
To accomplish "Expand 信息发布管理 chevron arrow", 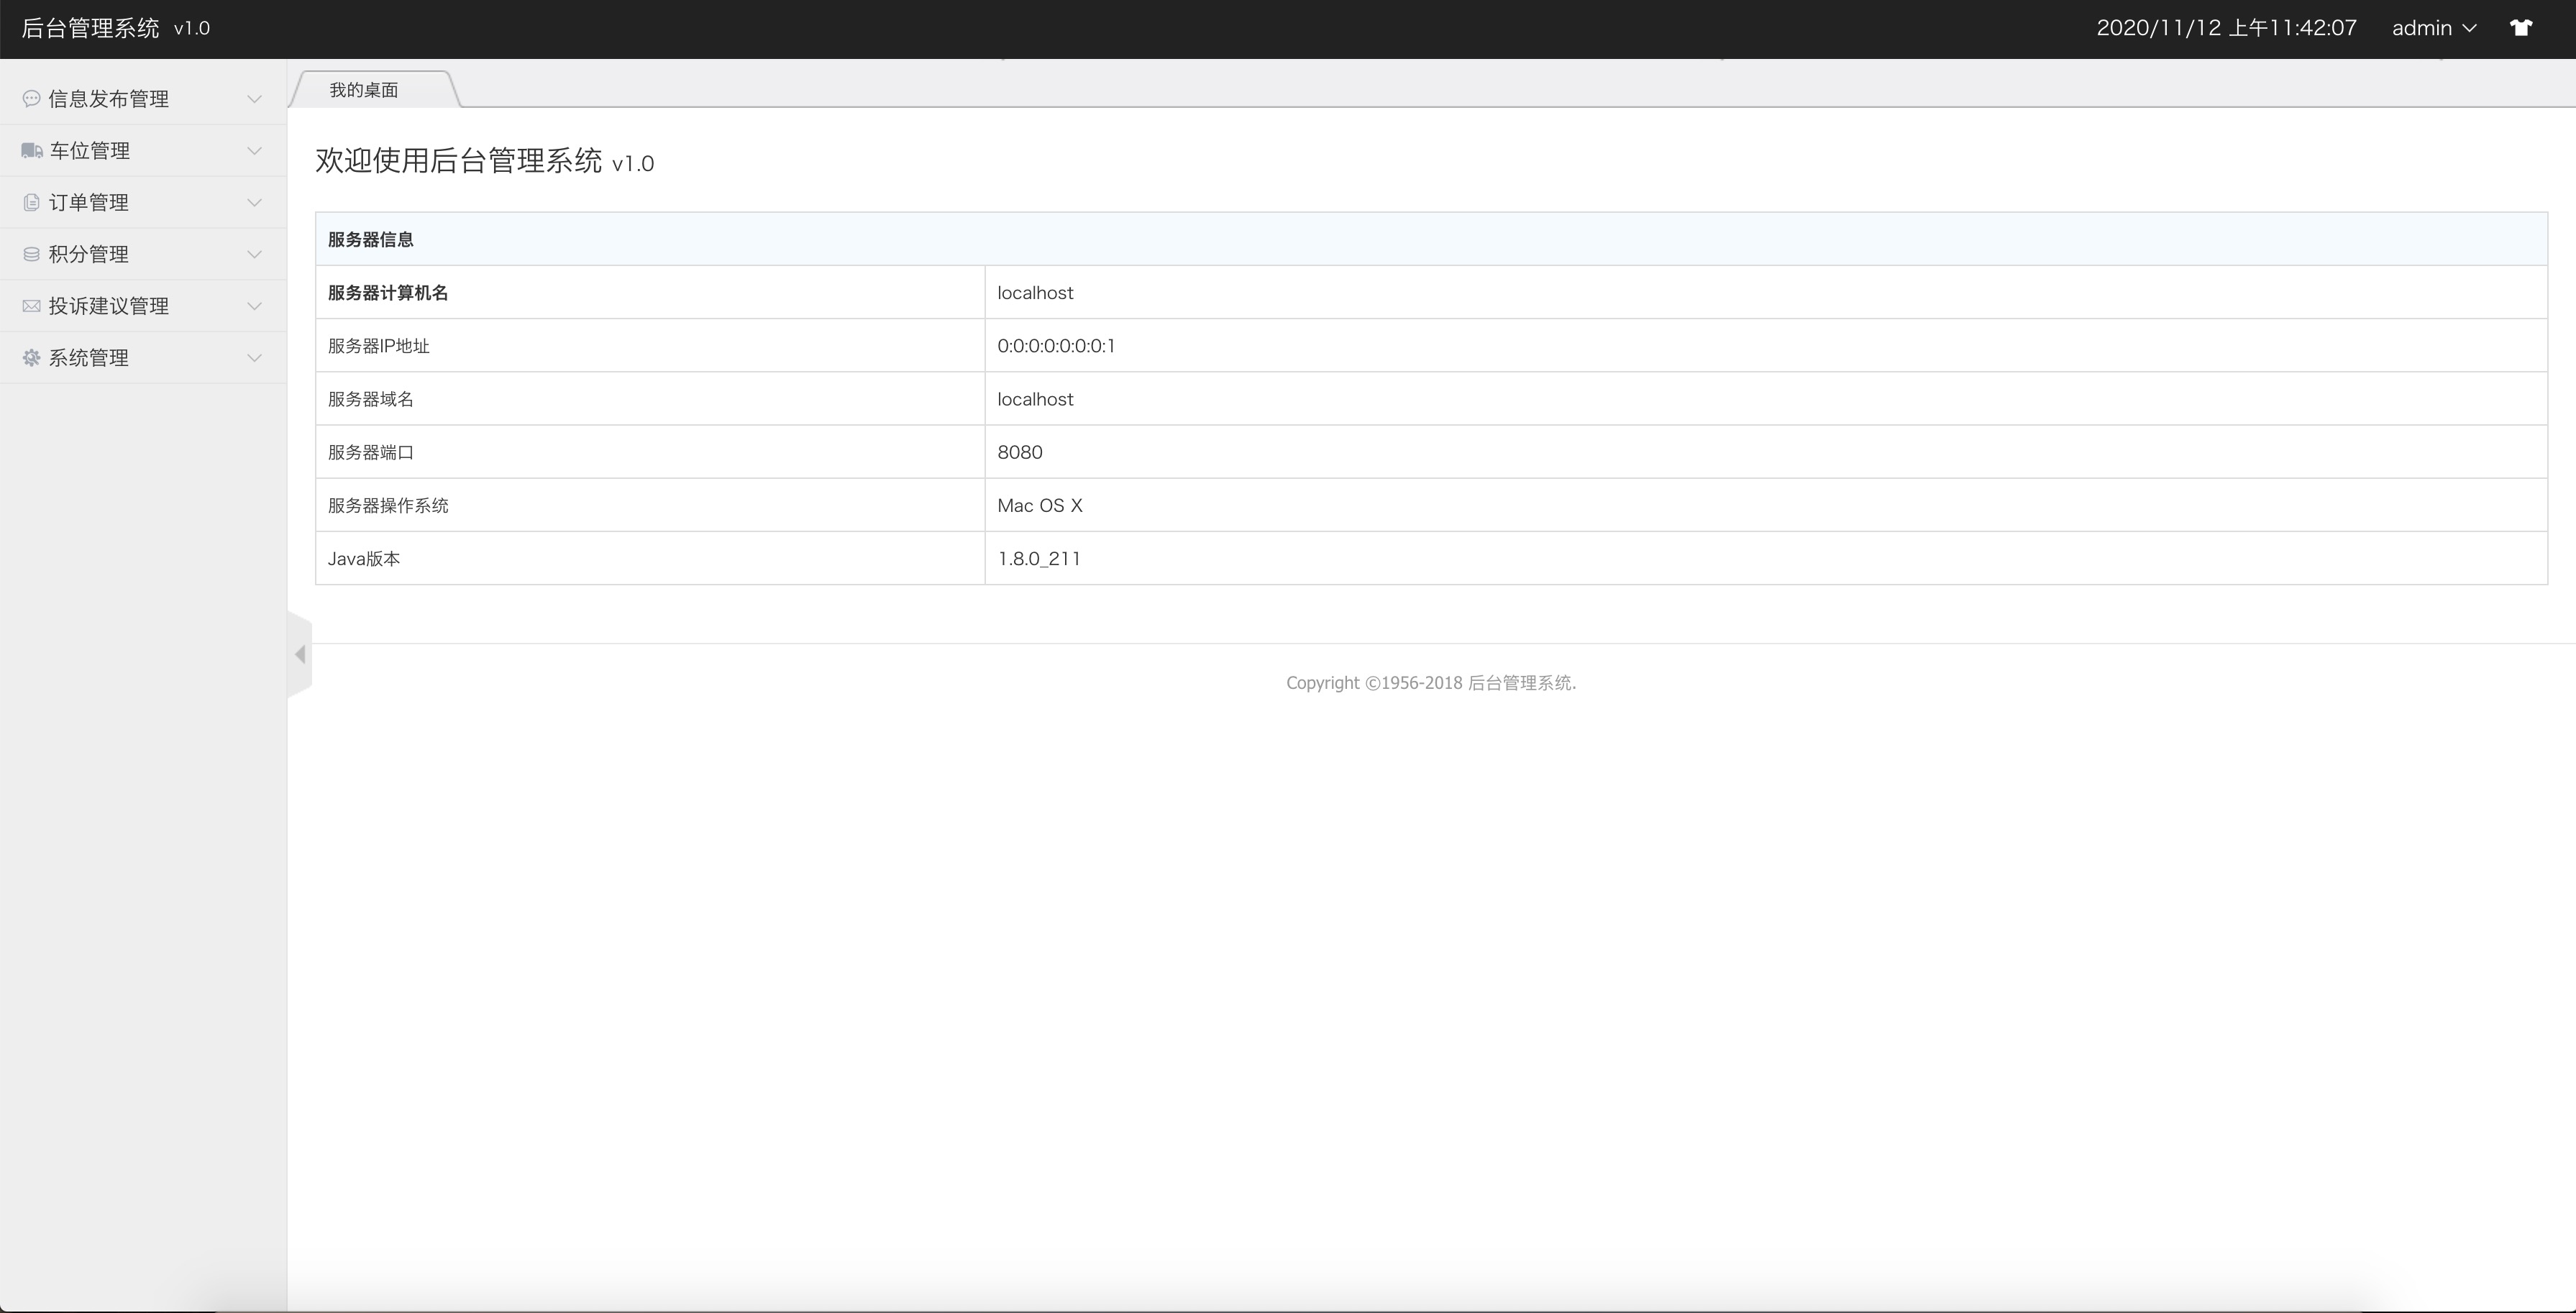I will 254,99.
